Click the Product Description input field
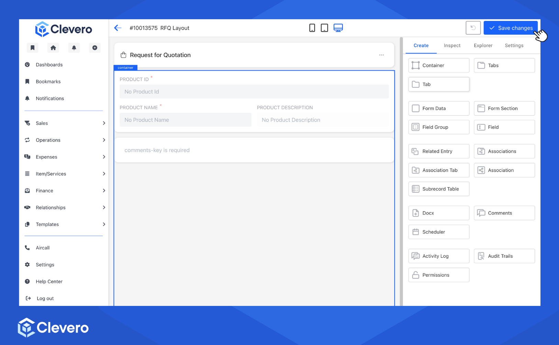This screenshot has width=559, height=345. [x=323, y=120]
